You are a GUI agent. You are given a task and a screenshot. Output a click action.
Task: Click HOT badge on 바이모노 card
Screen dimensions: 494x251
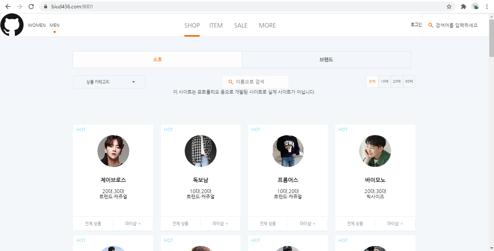[343, 130]
